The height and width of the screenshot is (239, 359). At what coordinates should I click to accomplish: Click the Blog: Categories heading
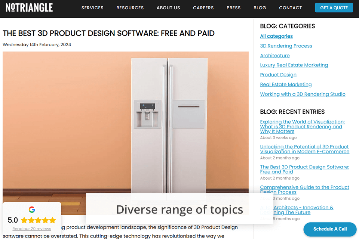pyautogui.click(x=287, y=26)
